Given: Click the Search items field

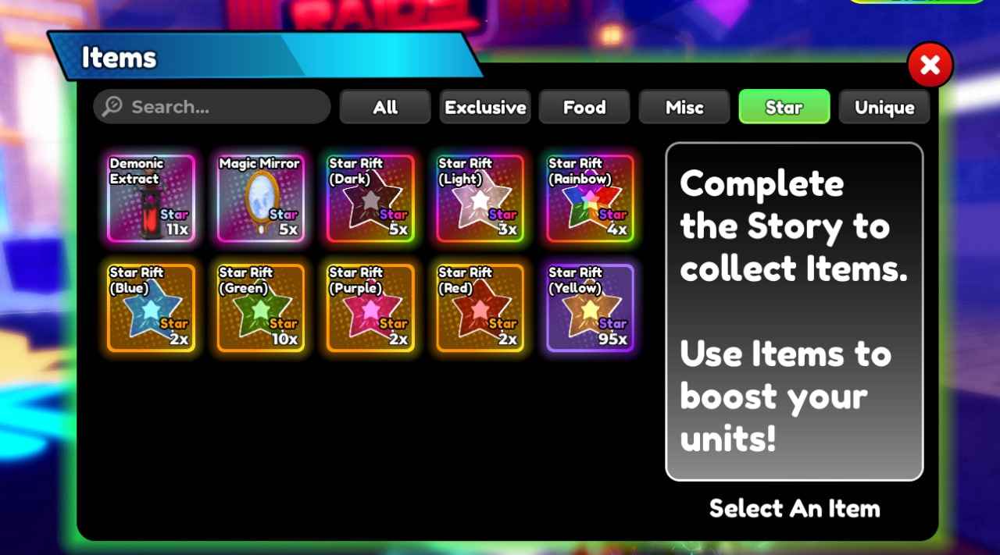Looking at the screenshot, I should tap(212, 106).
